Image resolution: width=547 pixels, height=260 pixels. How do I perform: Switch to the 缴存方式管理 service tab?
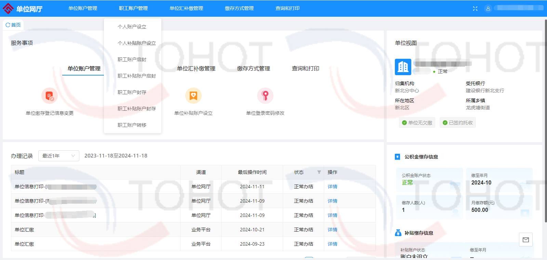coord(254,69)
